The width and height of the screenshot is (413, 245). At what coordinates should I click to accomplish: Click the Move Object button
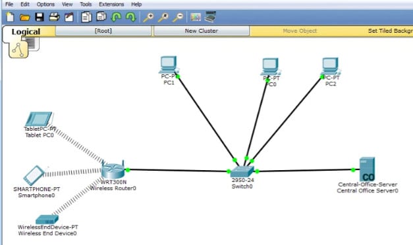coord(300,31)
